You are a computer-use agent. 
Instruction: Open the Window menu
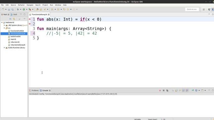pyautogui.click(x=58, y=5)
